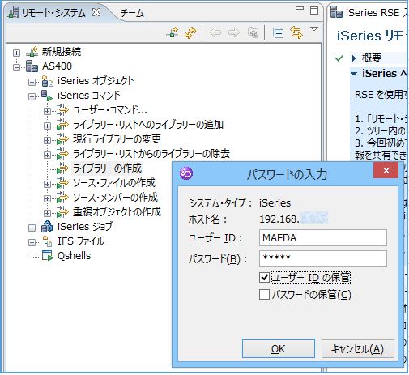Expand the IFS ファイル node
The image size is (409, 375).
(32, 242)
